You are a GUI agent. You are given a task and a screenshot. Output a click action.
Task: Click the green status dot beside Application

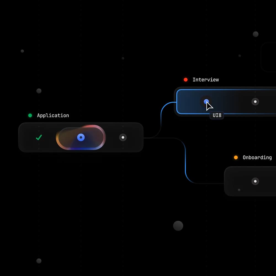pyautogui.click(x=30, y=115)
